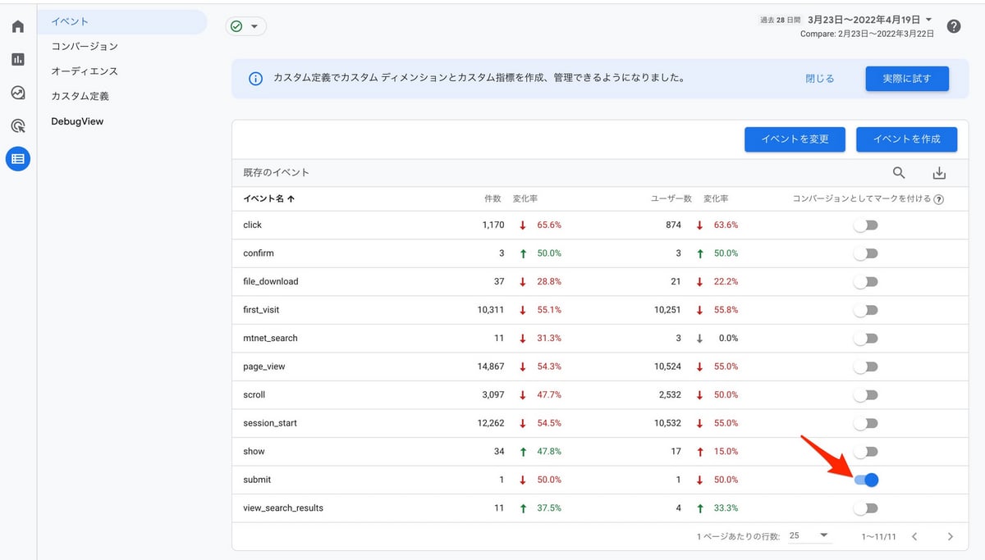Click the download icon above the table
Image resolution: width=985 pixels, height=560 pixels.
940,173
